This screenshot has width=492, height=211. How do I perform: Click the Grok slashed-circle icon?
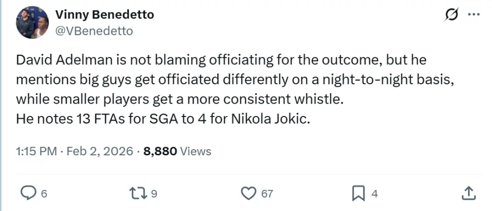tap(451, 15)
